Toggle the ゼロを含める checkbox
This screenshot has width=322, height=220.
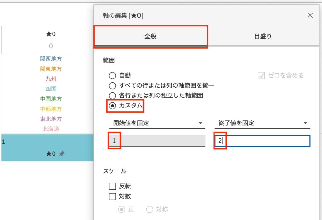tap(261, 76)
